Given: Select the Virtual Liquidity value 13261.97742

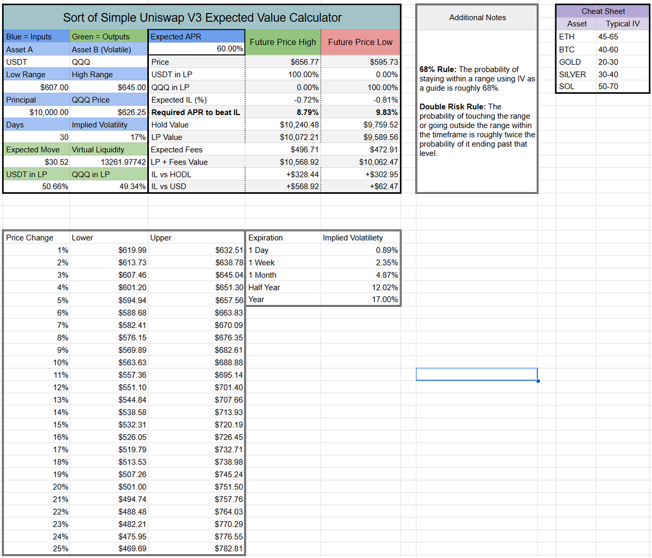Looking at the screenshot, I should 109,162.
